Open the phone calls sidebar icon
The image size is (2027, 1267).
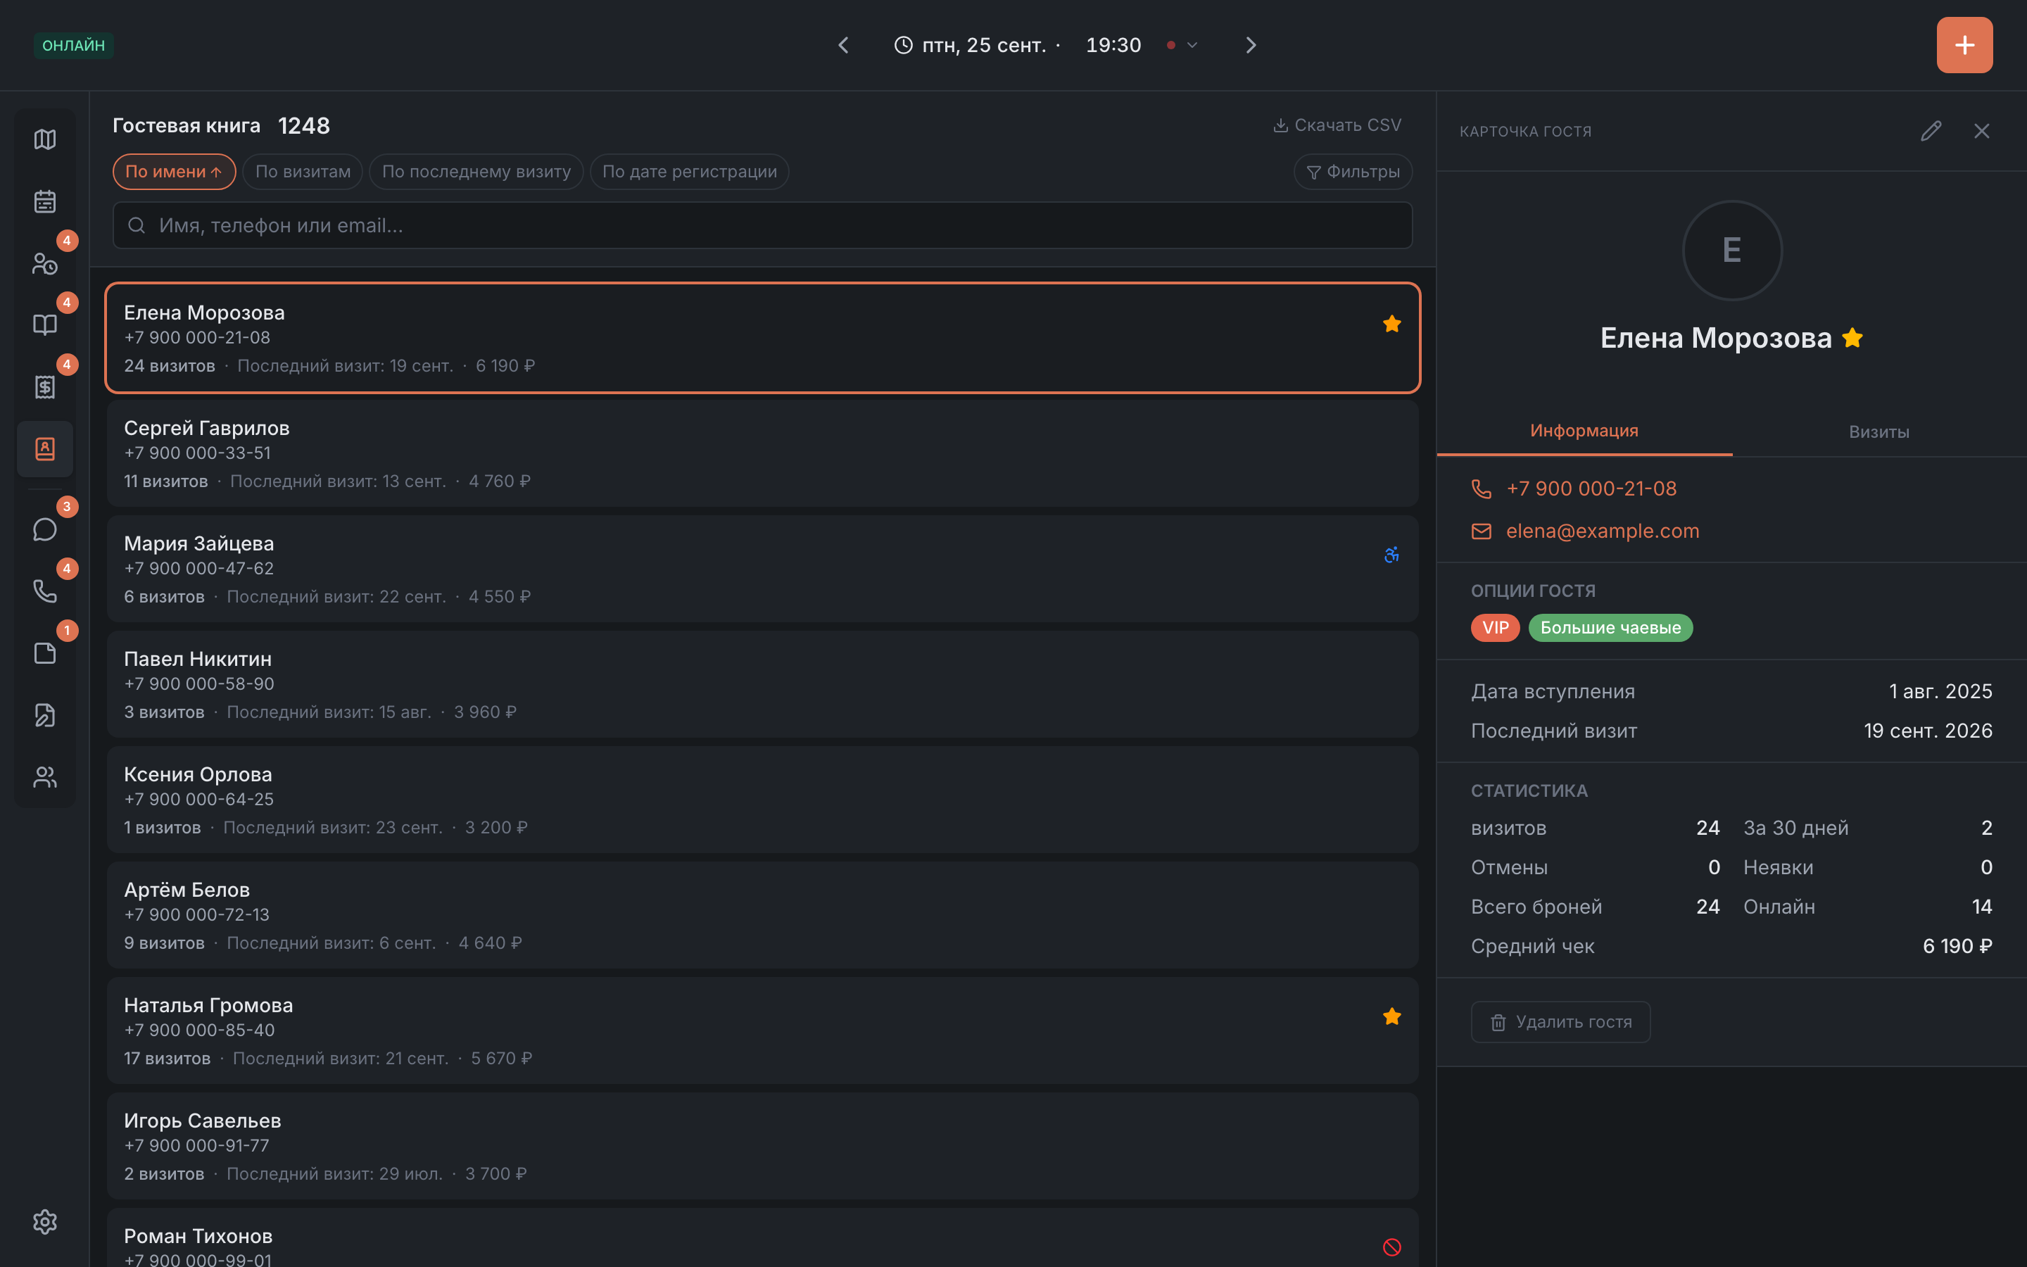pyautogui.click(x=45, y=591)
